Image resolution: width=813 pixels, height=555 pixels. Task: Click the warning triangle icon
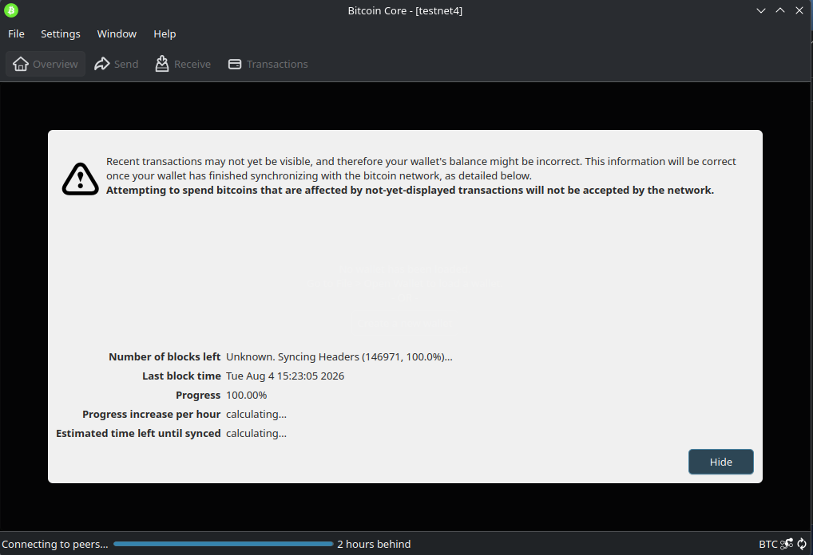[81, 179]
